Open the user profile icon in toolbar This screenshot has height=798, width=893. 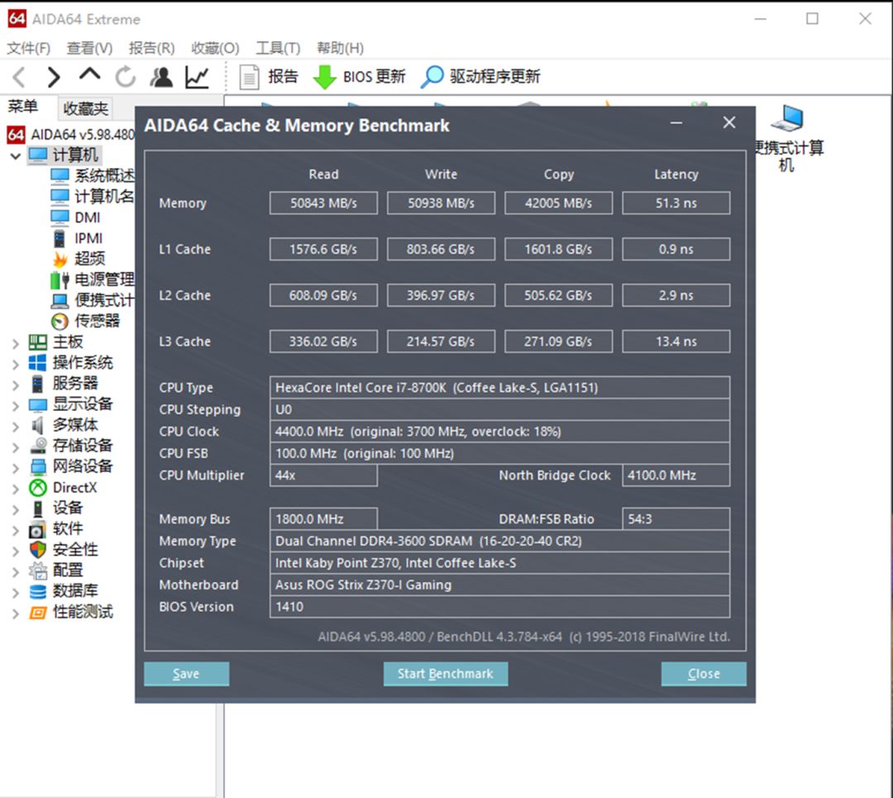tap(161, 77)
